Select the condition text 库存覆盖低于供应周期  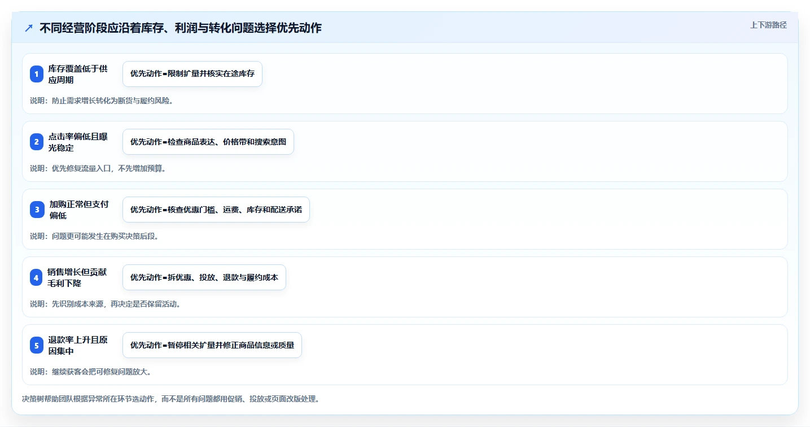(x=78, y=74)
